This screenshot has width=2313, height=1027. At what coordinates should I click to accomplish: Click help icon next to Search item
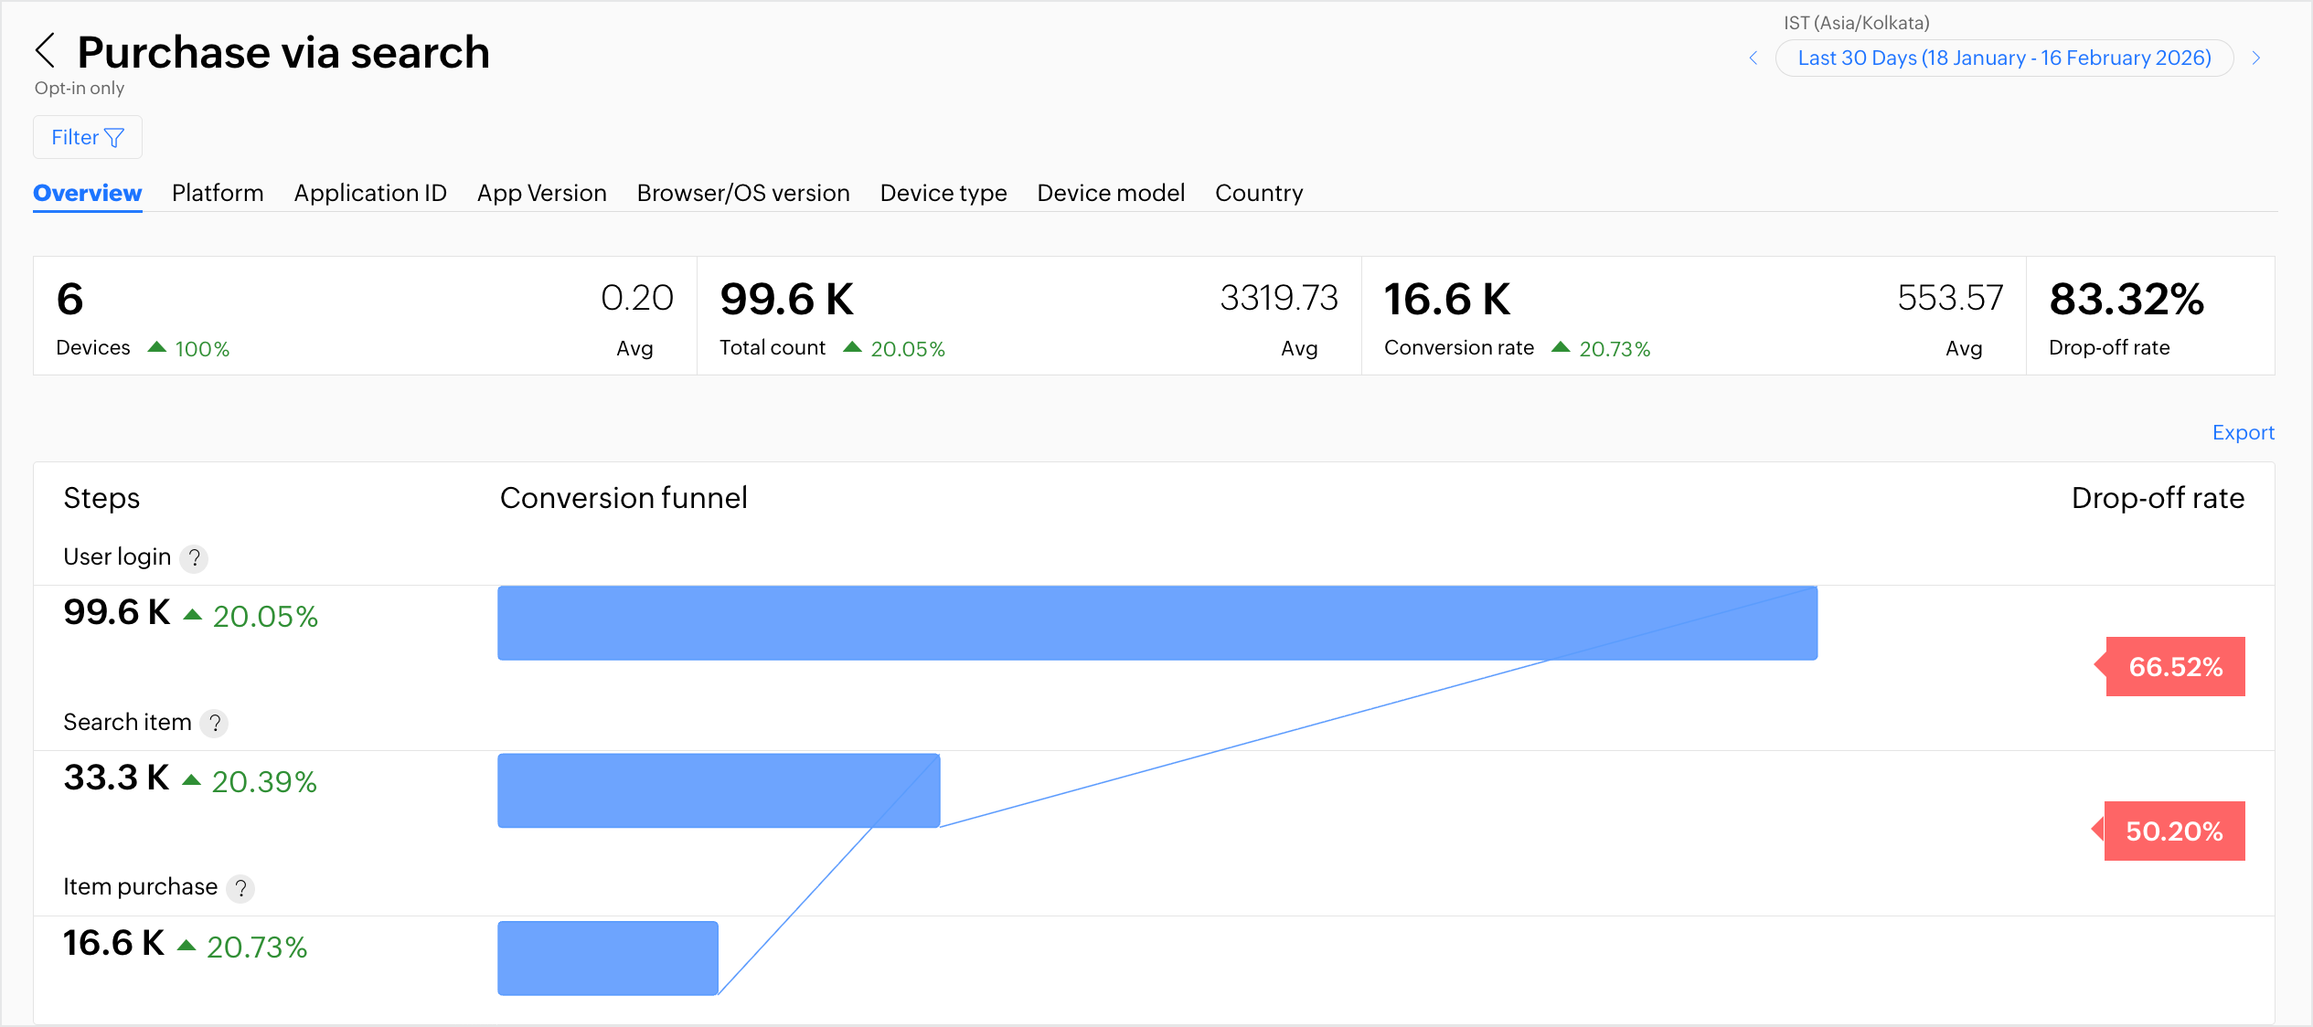215,724
